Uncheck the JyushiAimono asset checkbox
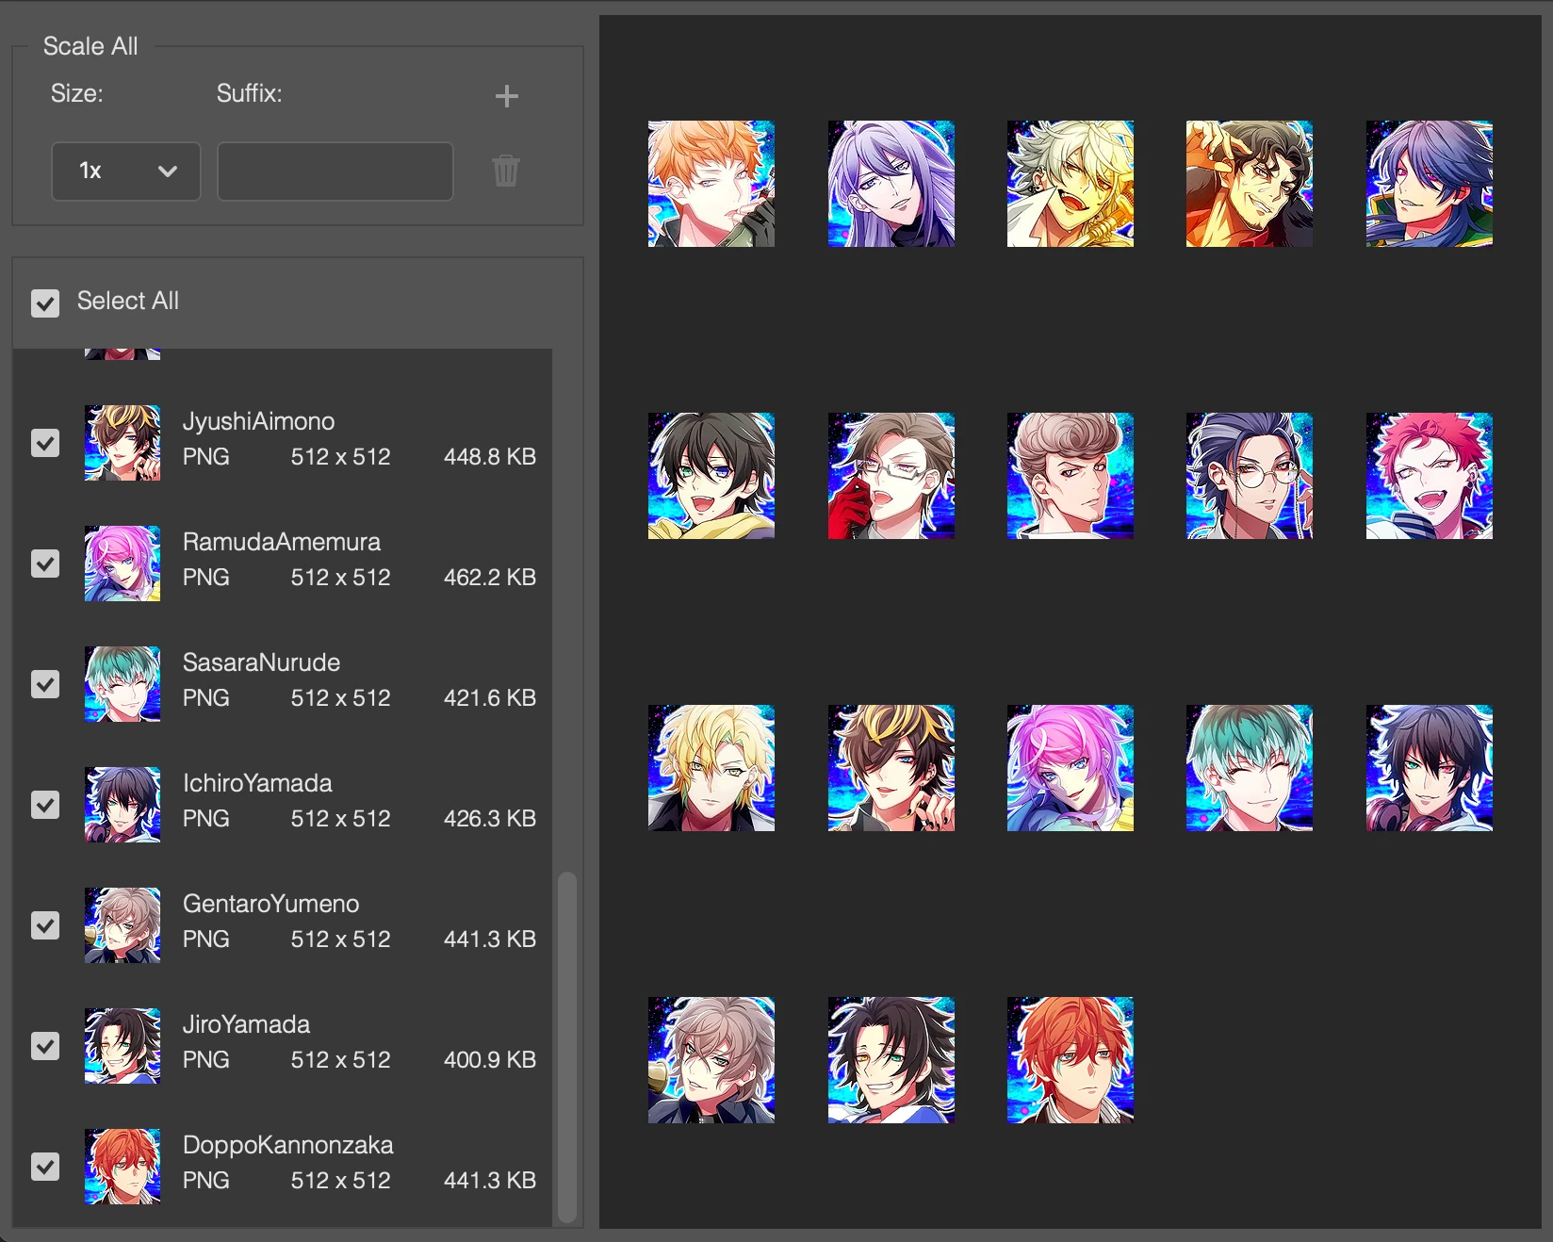Image resolution: width=1553 pixels, height=1242 pixels. pos(45,443)
